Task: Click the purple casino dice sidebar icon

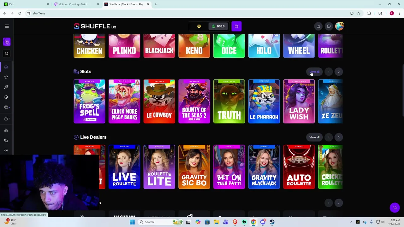Action: [x=7, y=42]
